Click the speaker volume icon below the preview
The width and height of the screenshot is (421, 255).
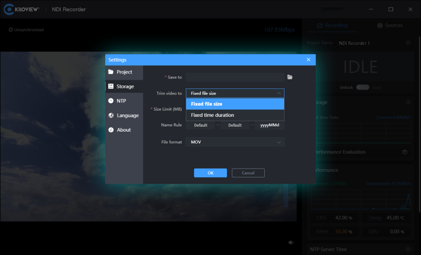pos(291,243)
